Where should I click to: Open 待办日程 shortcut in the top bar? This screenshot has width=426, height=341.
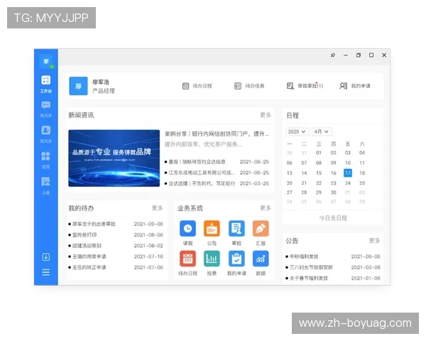click(197, 86)
